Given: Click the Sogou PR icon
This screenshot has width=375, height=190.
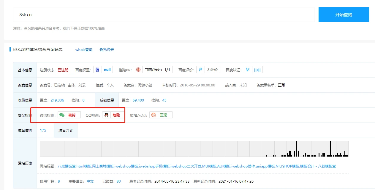Looking at the screenshot, I should 138,70.
